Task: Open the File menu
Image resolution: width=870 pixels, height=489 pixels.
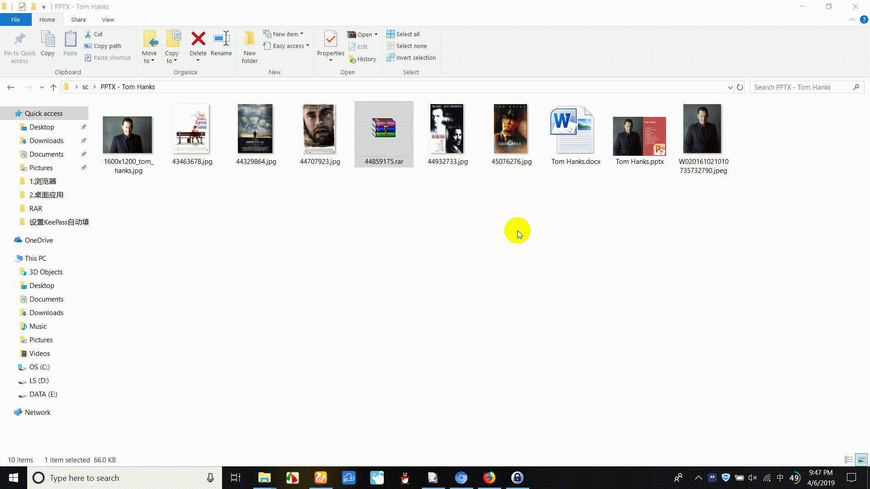Action: tap(15, 19)
